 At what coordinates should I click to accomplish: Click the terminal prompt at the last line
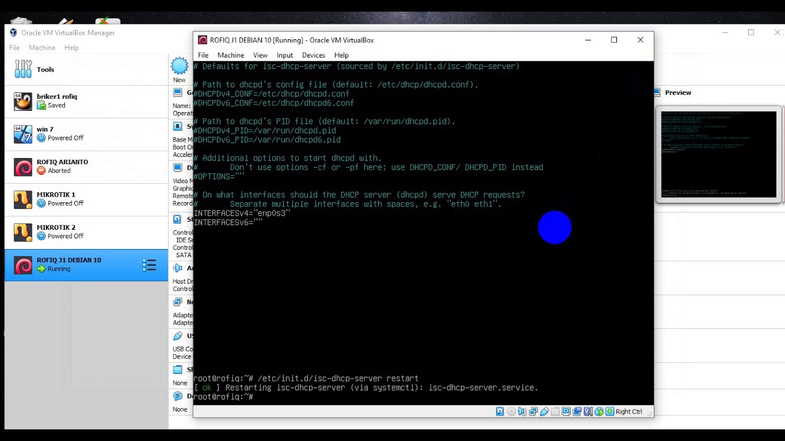223,397
